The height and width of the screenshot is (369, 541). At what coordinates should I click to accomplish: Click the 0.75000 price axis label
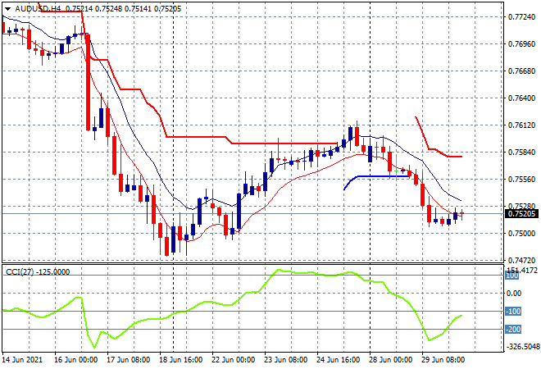click(522, 234)
